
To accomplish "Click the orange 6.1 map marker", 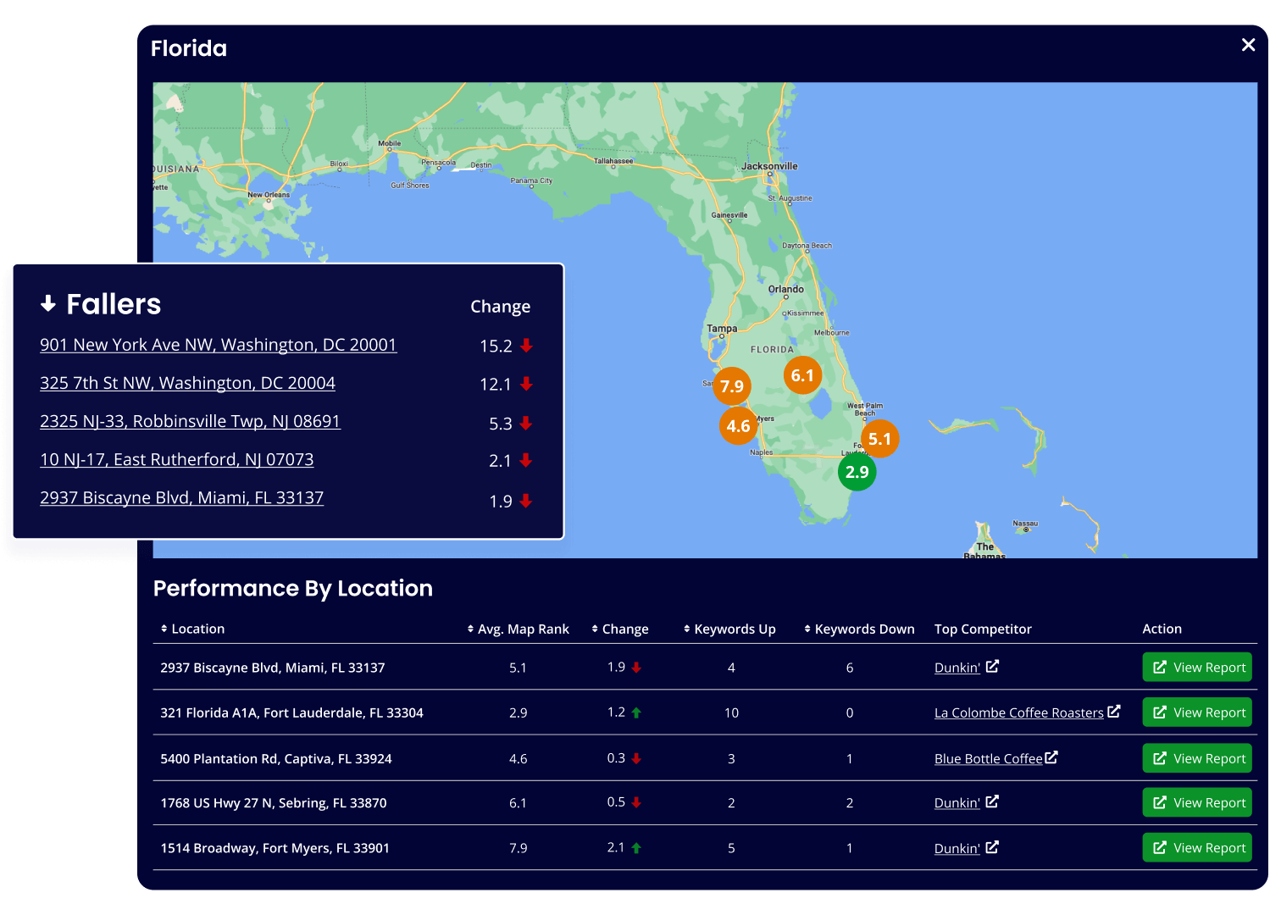I will click(x=801, y=375).
